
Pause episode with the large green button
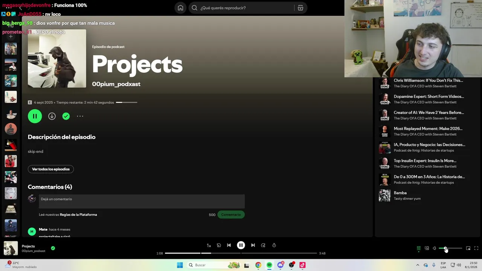[35, 116]
